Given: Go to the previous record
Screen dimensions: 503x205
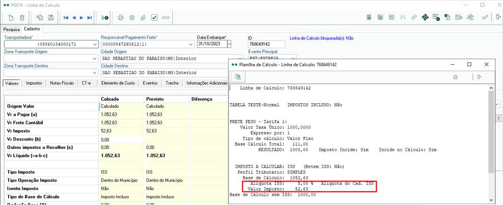Looking at the screenshot, I should pyautogui.click(x=74, y=18).
